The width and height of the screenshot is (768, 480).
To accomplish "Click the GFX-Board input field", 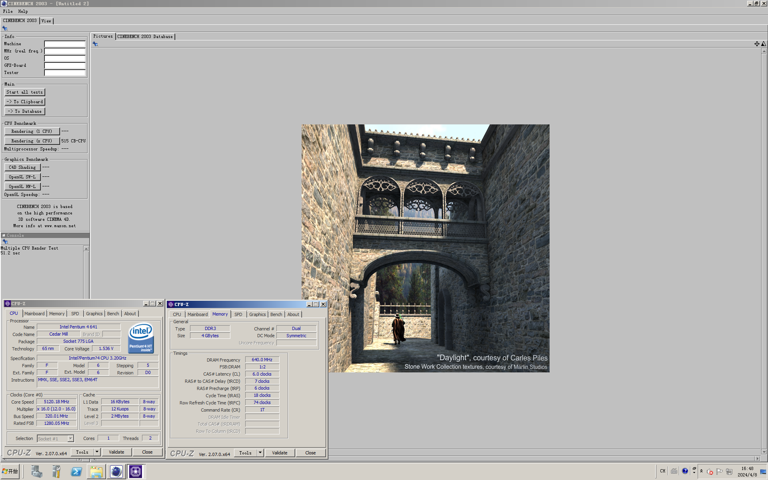I will [65, 66].
